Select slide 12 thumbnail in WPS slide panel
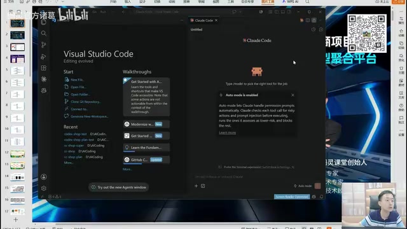 pos(17,153)
